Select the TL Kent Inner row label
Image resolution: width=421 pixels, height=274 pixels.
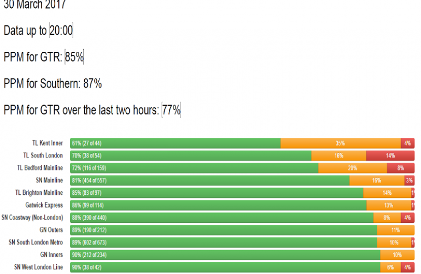point(47,143)
